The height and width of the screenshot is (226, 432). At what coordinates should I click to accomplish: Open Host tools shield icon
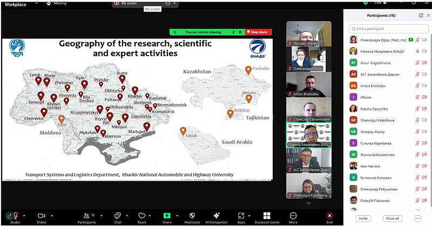tap(192, 216)
